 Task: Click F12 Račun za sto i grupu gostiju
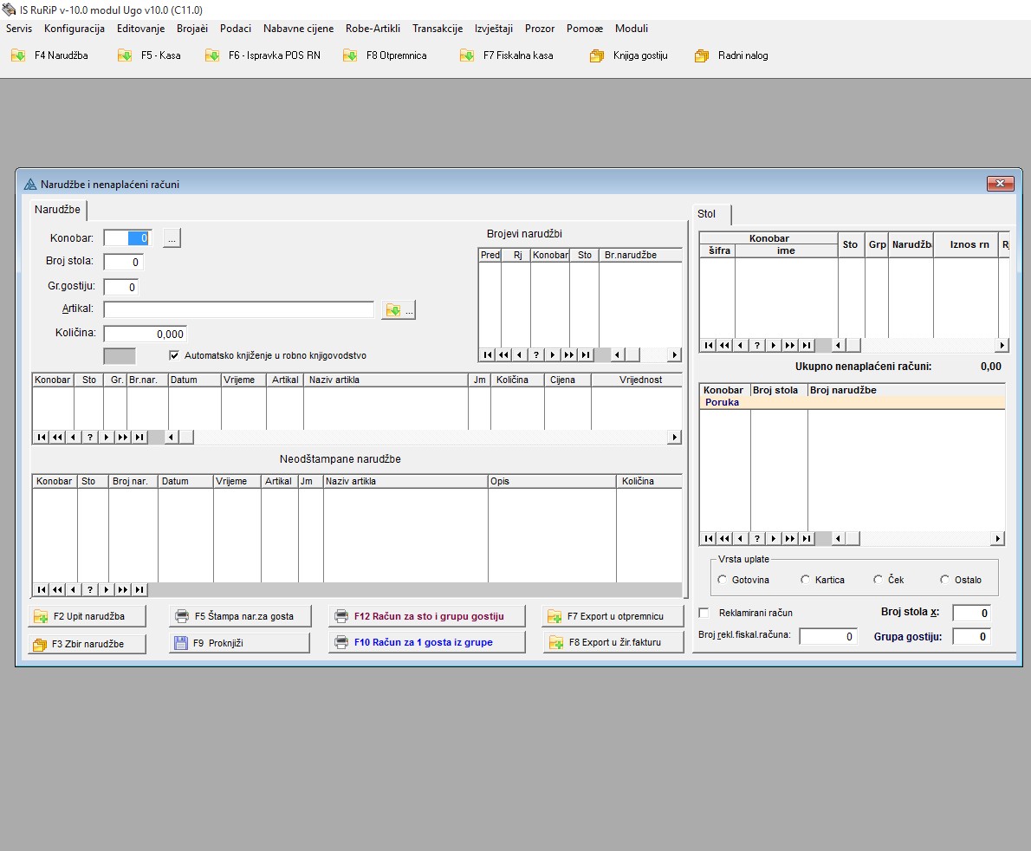[427, 616]
